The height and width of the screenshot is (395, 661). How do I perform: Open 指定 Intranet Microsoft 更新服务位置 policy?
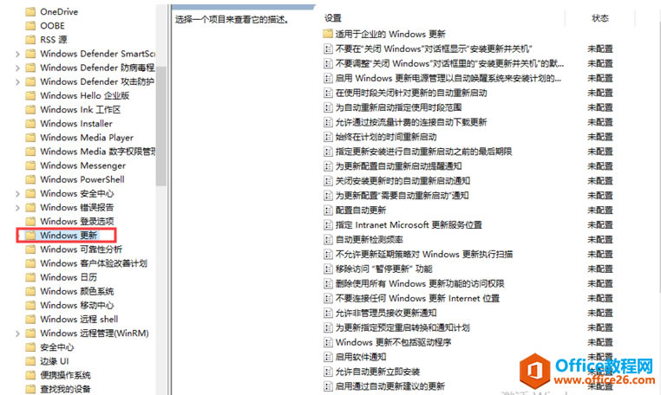pyautogui.click(x=409, y=225)
